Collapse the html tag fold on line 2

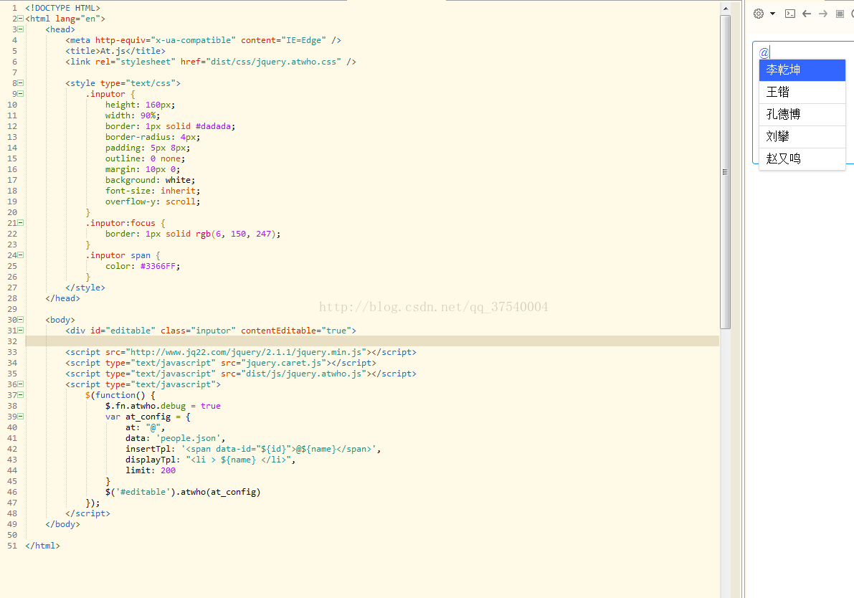21,19
